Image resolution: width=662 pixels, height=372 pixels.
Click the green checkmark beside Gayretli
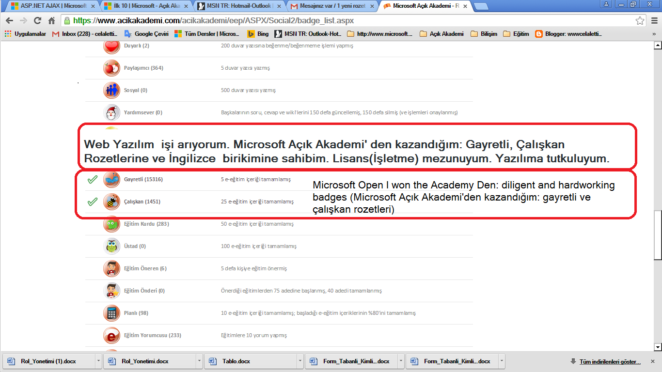[93, 180]
